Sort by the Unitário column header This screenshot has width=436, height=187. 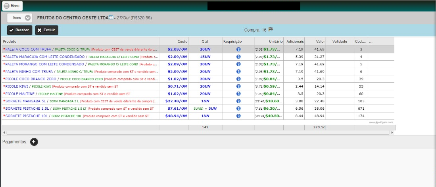pyautogui.click(x=269, y=41)
